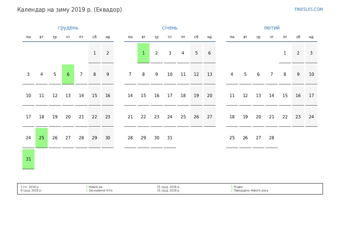The height and width of the screenshot is (241, 340).
Task: Click the січень month heading
Action: pos(170,28)
